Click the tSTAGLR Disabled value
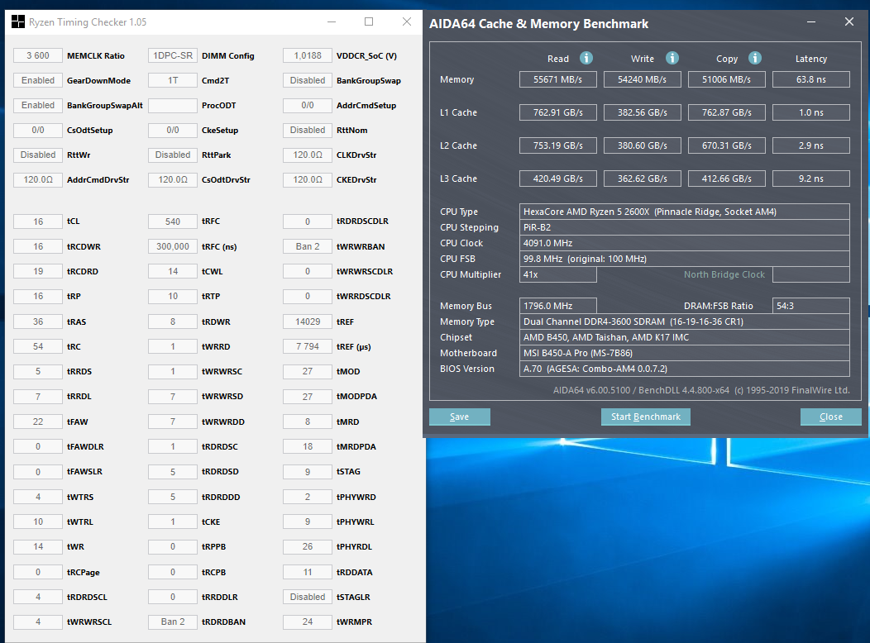This screenshot has width=870, height=643. tap(308, 597)
